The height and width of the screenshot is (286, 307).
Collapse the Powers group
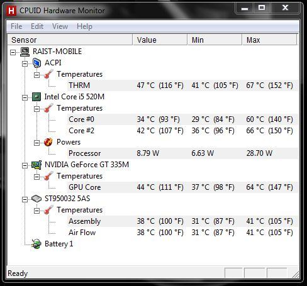(36, 143)
